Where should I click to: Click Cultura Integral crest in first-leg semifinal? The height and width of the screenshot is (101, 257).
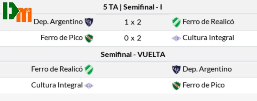tap(176, 38)
